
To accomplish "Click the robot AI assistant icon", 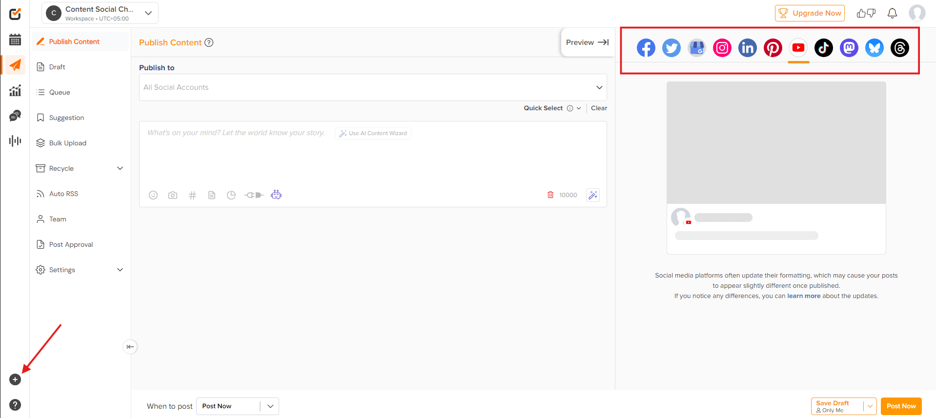I will tap(276, 195).
